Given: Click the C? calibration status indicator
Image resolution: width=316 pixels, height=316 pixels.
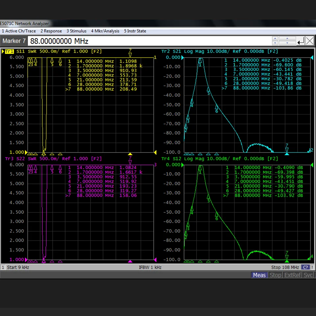Looking at the screenshot, I should coord(305,267).
